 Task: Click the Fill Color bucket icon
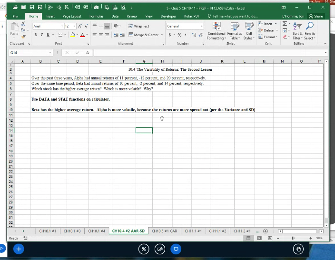pos(73,35)
